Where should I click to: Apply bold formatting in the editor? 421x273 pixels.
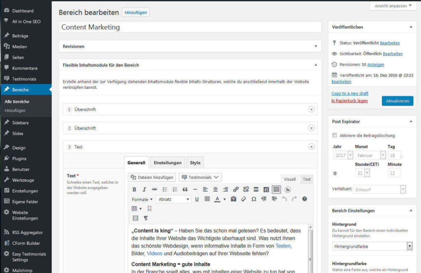134,189
